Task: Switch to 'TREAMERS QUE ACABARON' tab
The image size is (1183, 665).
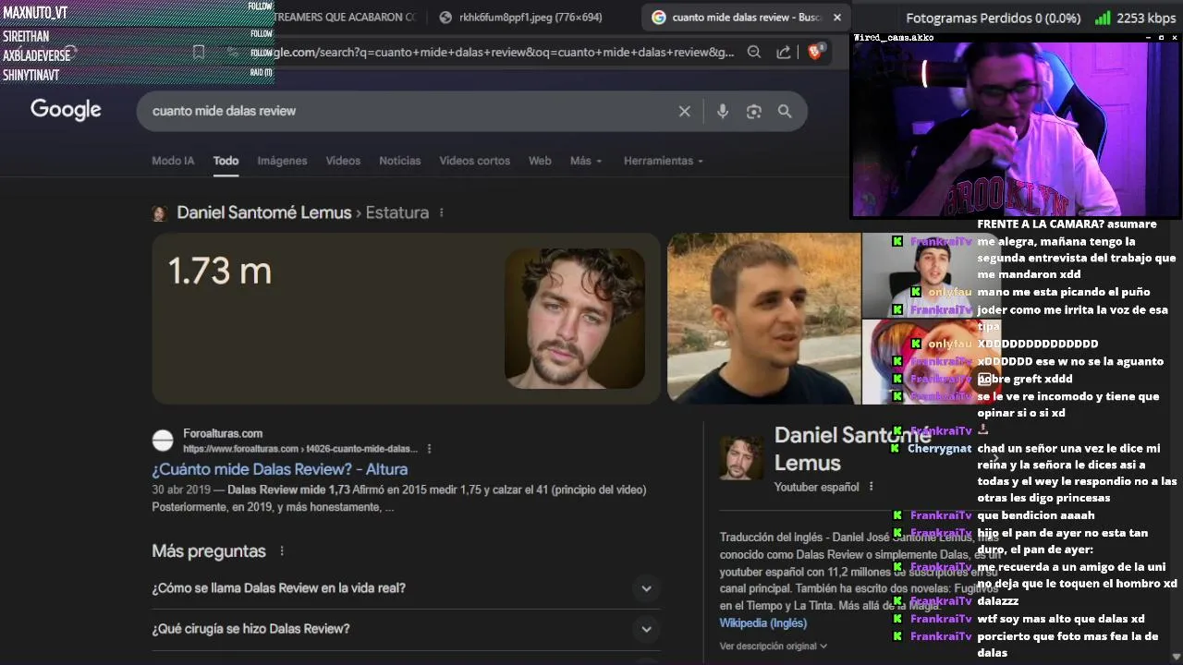Action: coord(346,18)
